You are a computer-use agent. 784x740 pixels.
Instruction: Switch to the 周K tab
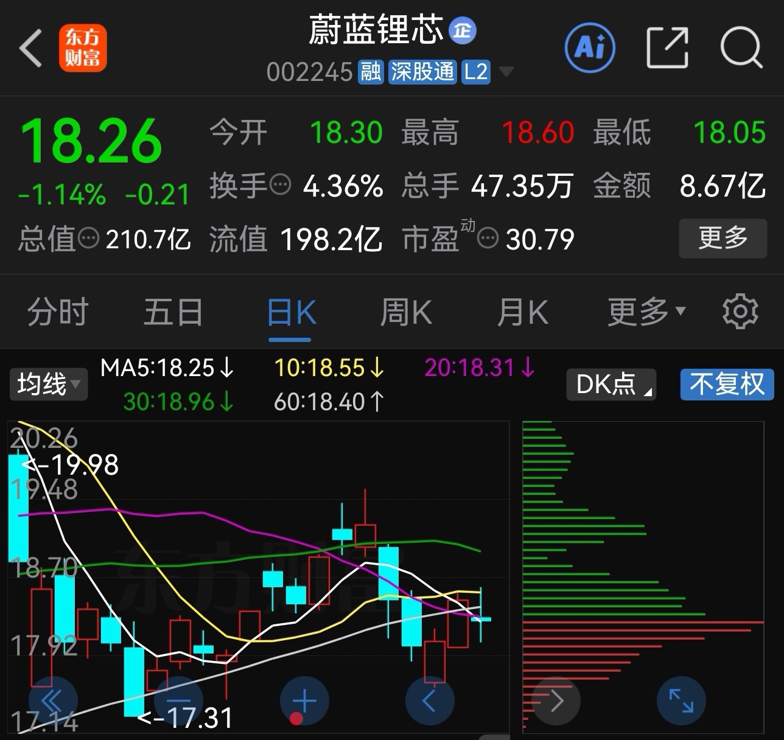pyautogui.click(x=406, y=312)
